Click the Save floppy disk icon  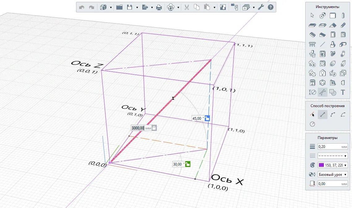[x=130, y=7]
